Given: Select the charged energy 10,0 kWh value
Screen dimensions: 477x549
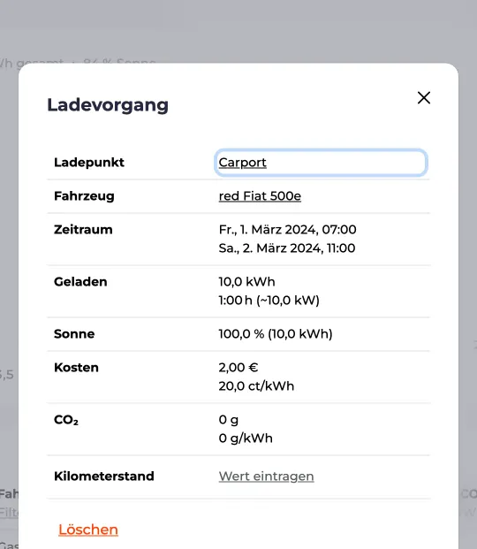Looking at the screenshot, I should point(246,282).
